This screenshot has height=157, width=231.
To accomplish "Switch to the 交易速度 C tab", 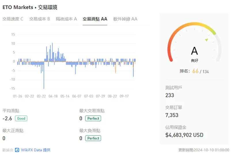I will pos(13,19).
